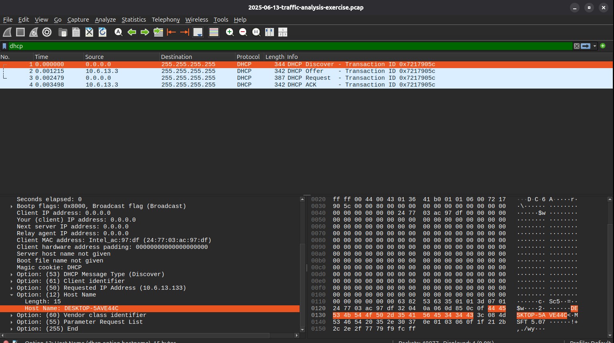Go forward in packet history arrow
Viewport: 614px width, 343px height.
pos(145,32)
